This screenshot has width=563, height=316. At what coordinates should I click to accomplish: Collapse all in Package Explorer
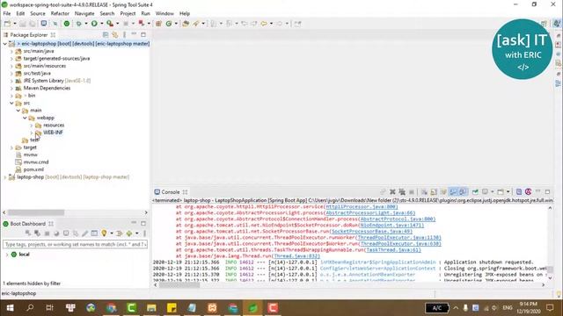[106, 35]
